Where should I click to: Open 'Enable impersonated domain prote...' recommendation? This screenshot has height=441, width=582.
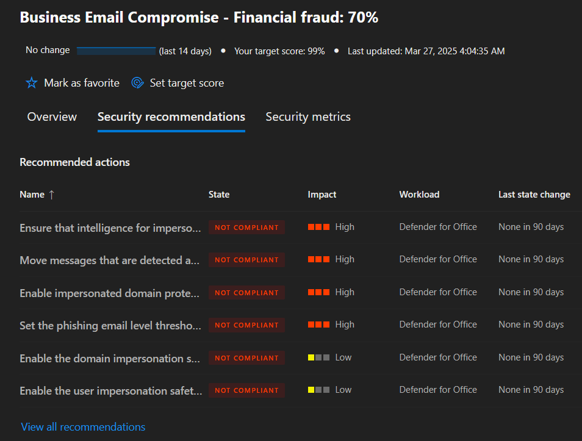[109, 293]
